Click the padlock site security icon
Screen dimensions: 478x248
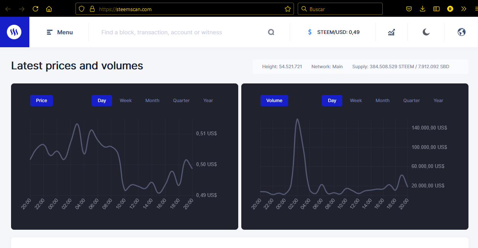tap(92, 9)
